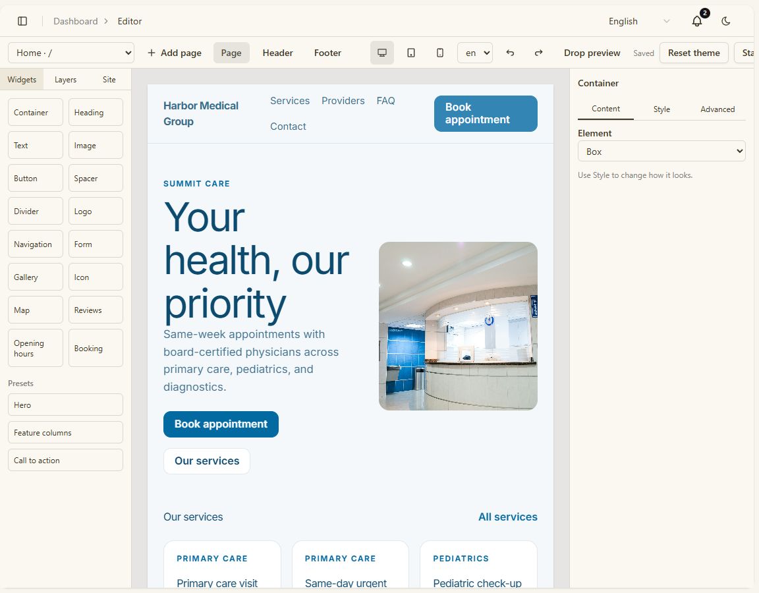Open the Element Box dropdown
Viewport: 759px width, 593px height.
[x=661, y=151]
